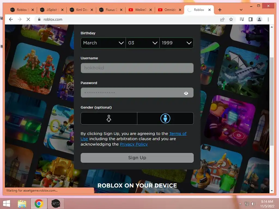Toggle password visibility eye icon
Image resolution: width=279 pixels, height=209 pixels.
[186, 93]
